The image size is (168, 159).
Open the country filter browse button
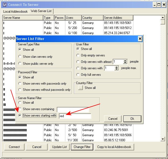click(x=80, y=88)
